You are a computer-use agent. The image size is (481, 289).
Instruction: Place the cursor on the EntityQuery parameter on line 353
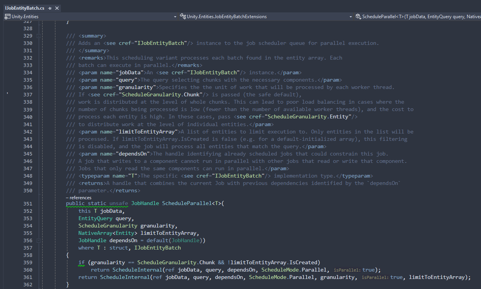(x=95, y=218)
